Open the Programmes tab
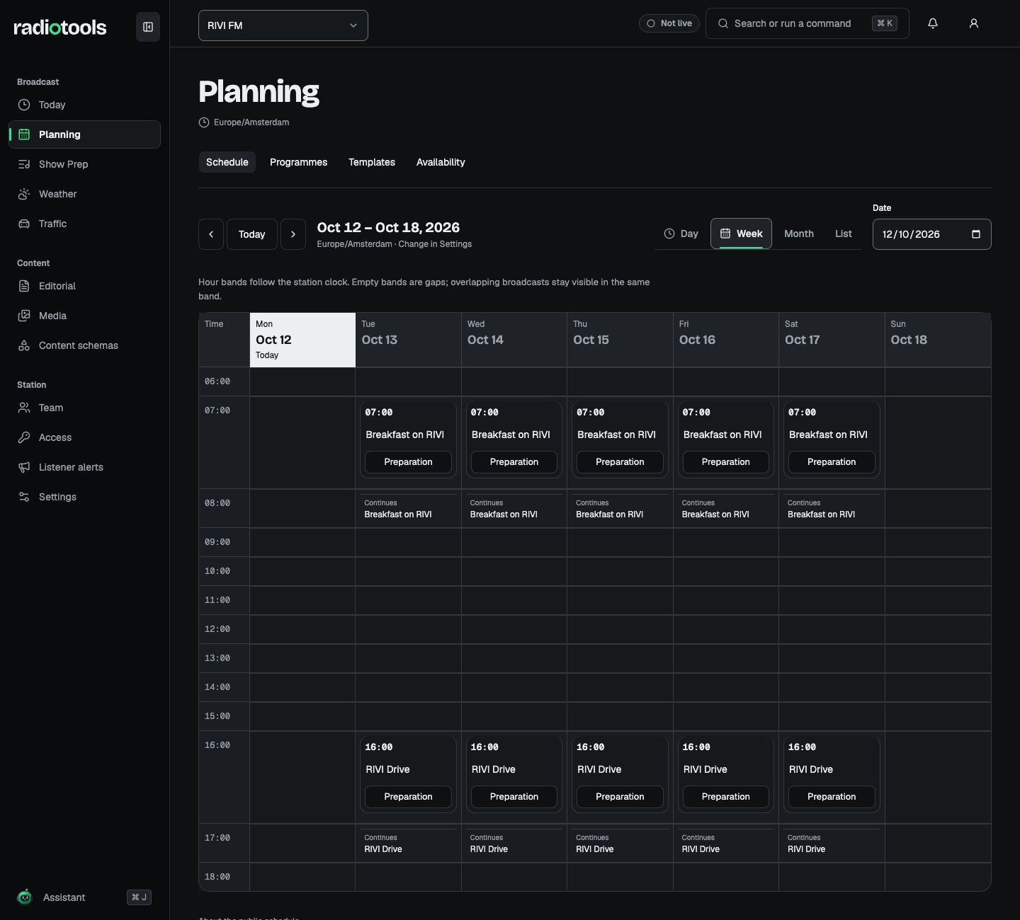Screen dimensions: 1020x920 click(x=298, y=162)
